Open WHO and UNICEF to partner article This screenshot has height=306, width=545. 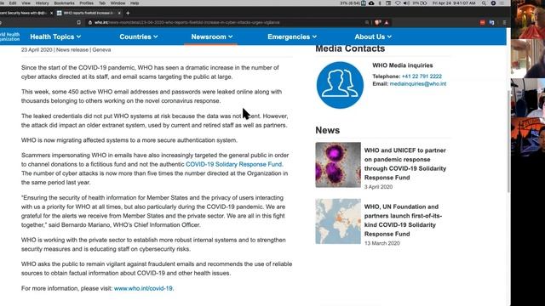click(405, 164)
